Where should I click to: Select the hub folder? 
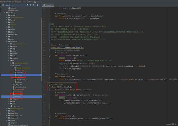(x=14, y=56)
